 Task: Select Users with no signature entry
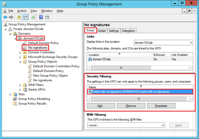[x=140, y=92]
